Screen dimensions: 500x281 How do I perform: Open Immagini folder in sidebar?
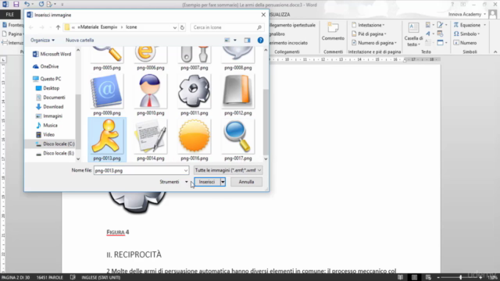click(49, 116)
